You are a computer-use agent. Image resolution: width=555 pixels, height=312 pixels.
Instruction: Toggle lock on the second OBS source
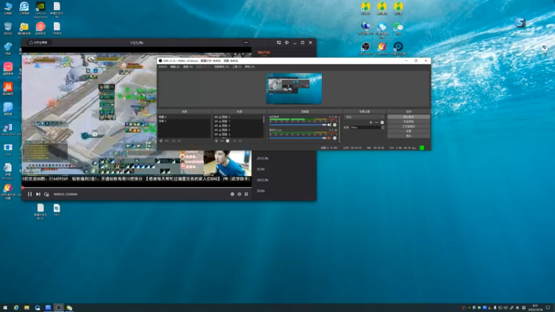[x=220, y=121]
